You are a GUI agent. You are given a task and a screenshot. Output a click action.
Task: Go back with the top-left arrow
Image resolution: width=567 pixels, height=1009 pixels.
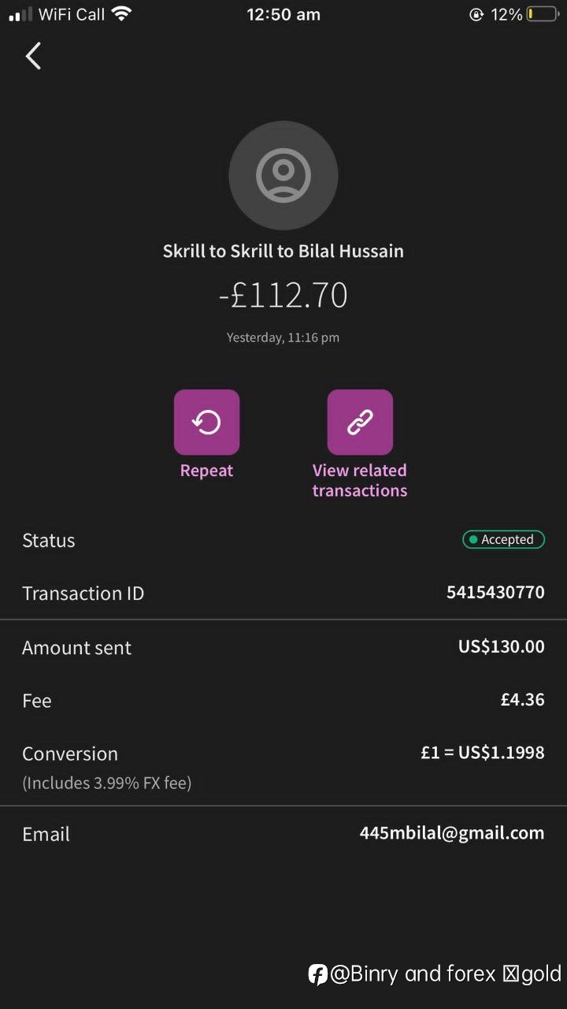[33, 56]
